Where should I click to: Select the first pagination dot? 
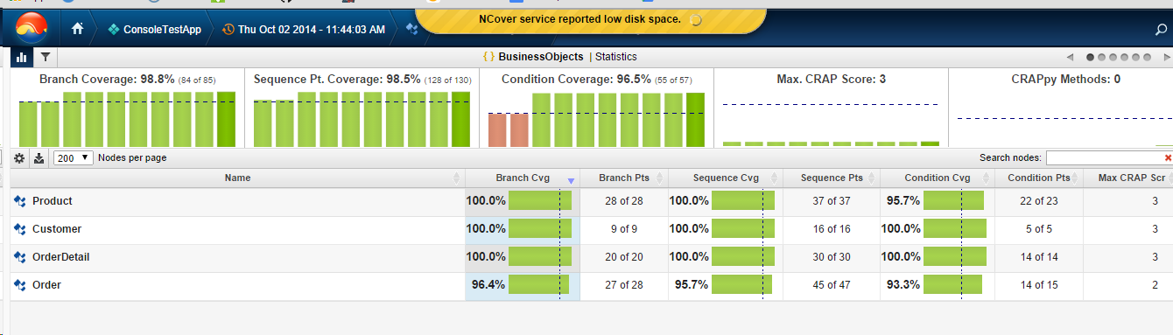1091,57
